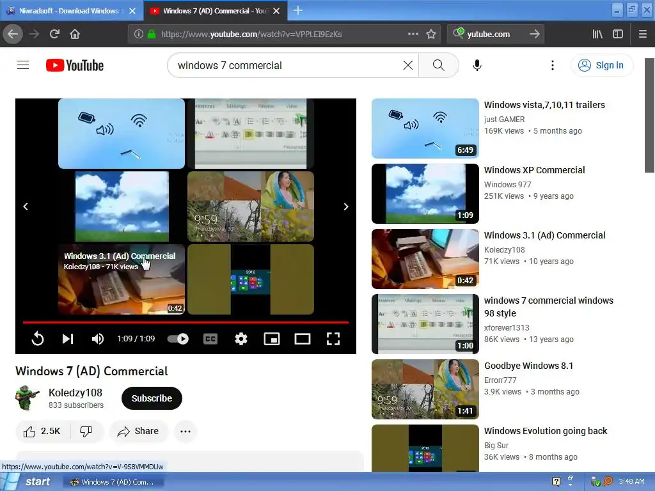The width and height of the screenshot is (655, 491).
Task: Open the security shield tray icon
Action: pyautogui.click(x=596, y=482)
